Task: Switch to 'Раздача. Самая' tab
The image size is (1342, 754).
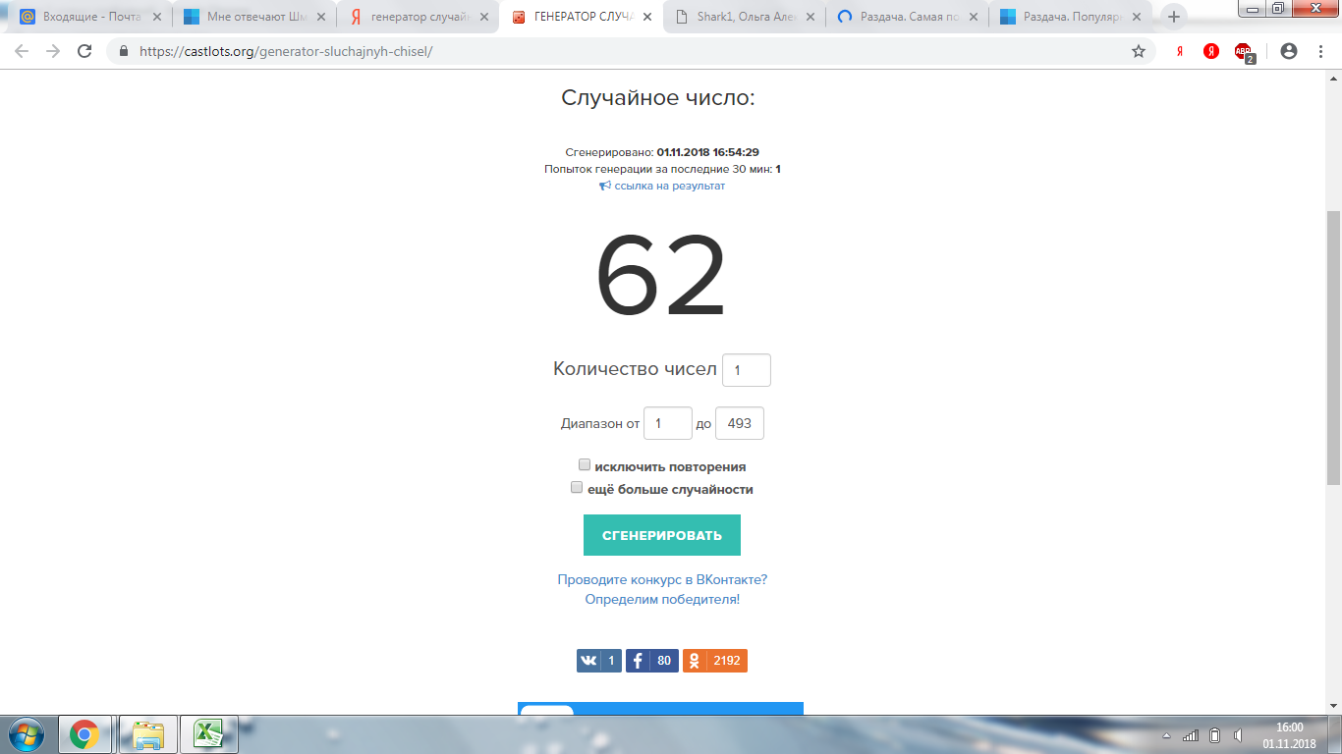Action: [907, 17]
